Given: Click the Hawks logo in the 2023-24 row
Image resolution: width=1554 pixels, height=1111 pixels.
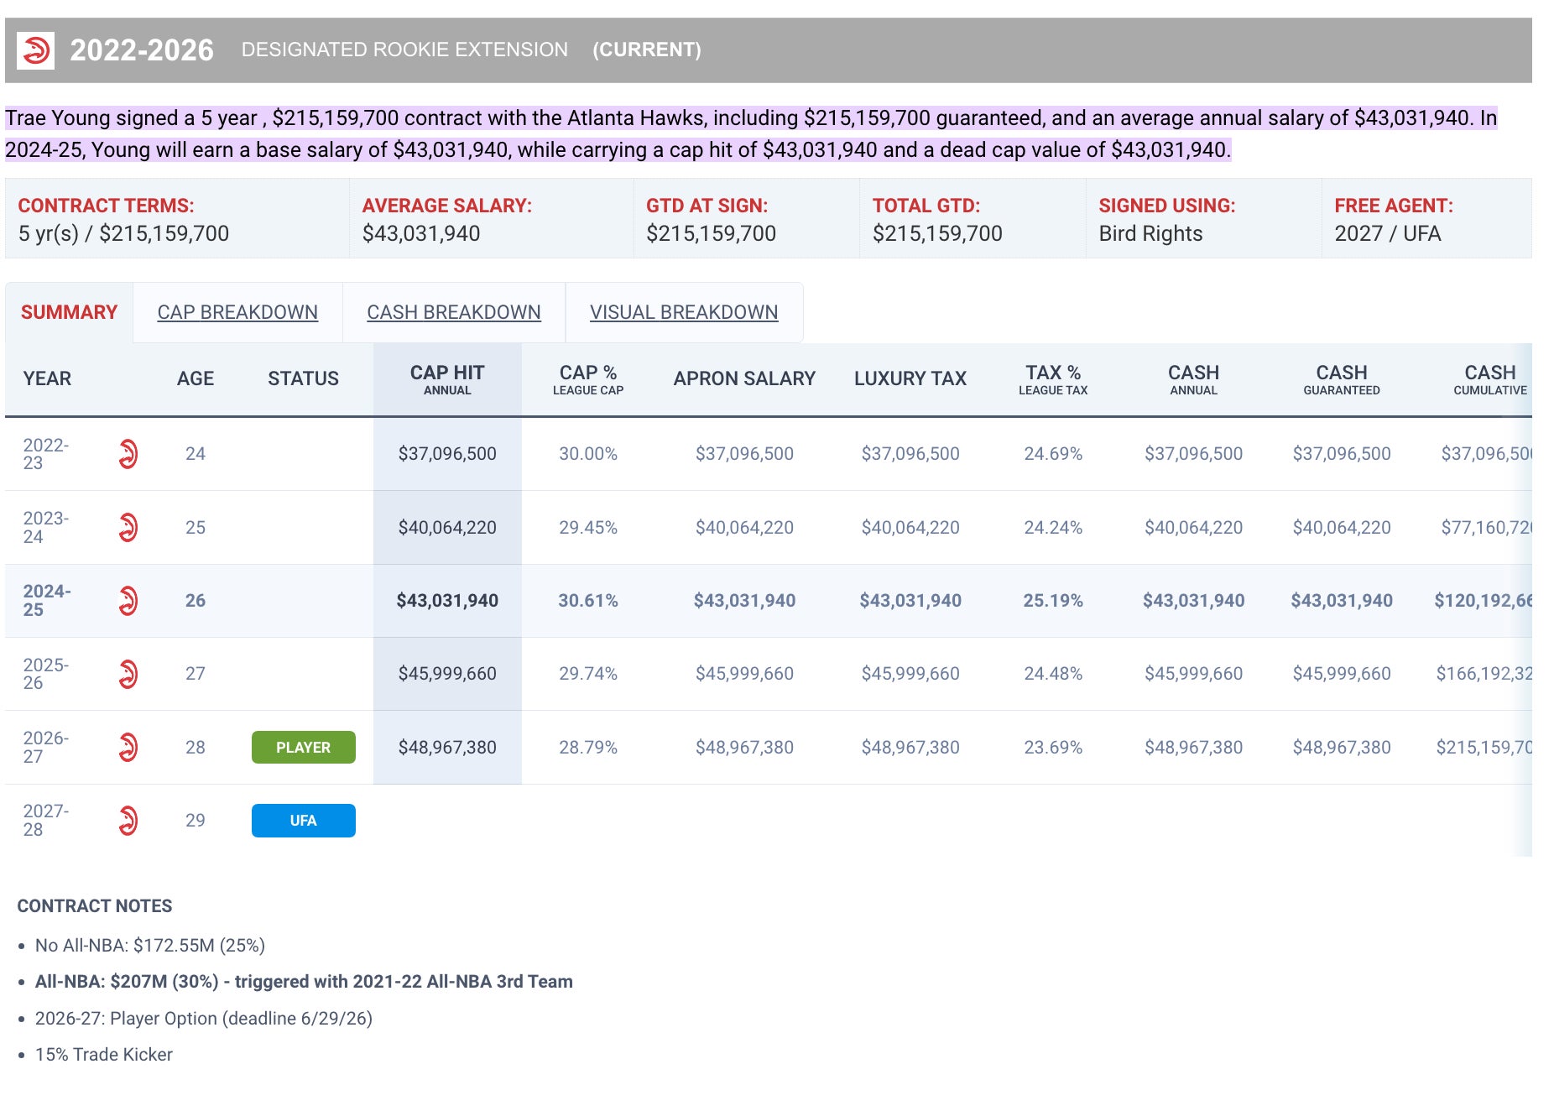Looking at the screenshot, I should (x=128, y=528).
